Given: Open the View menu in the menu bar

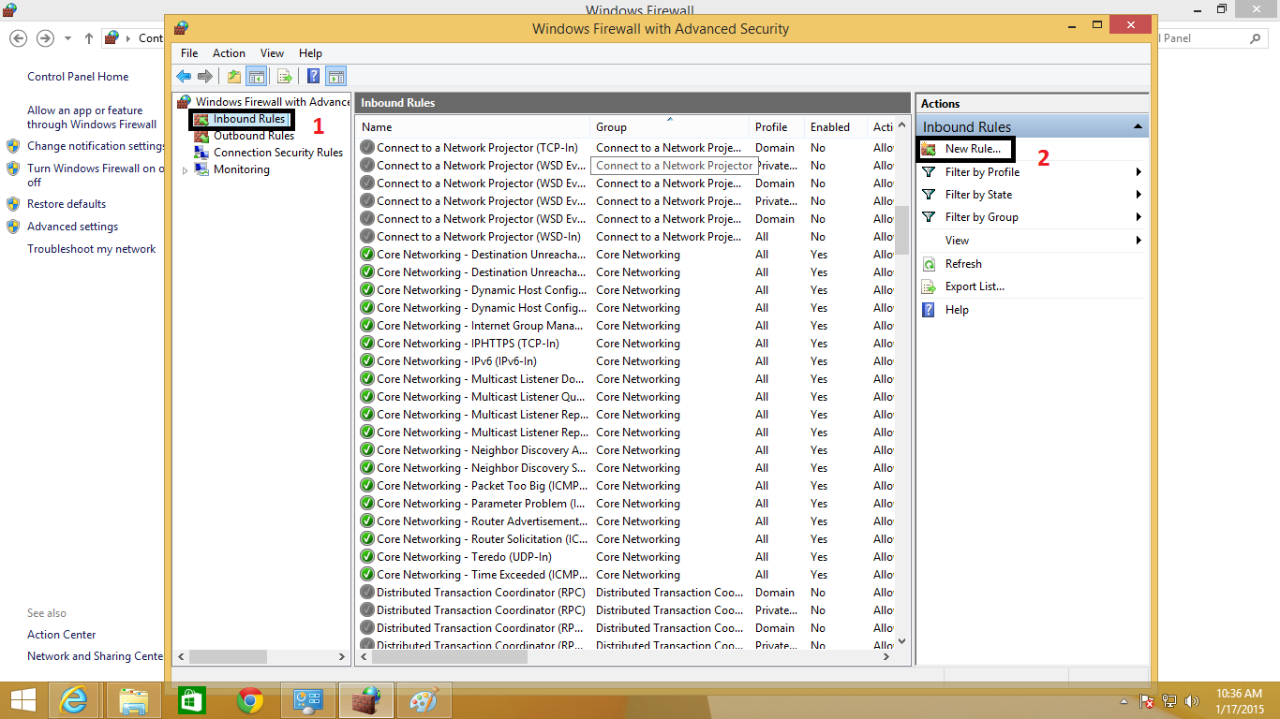Looking at the screenshot, I should coord(272,53).
